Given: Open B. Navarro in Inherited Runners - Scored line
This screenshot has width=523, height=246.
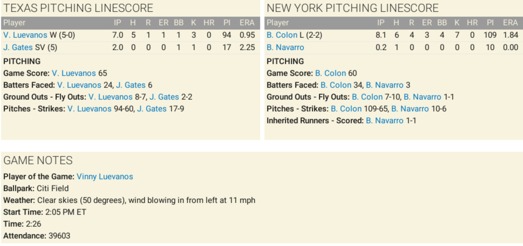Looking at the screenshot, I should [x=385, y=121].
